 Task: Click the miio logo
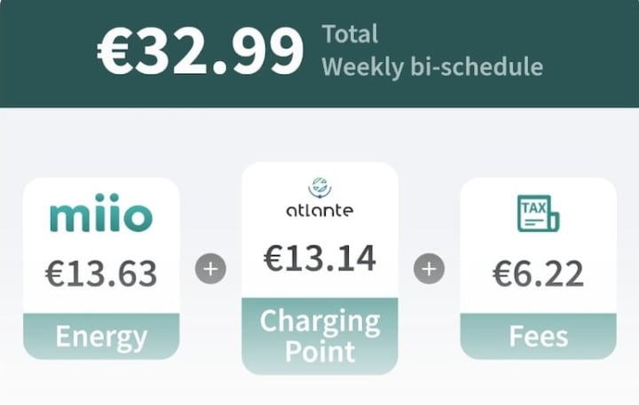(x=101, y=213)
